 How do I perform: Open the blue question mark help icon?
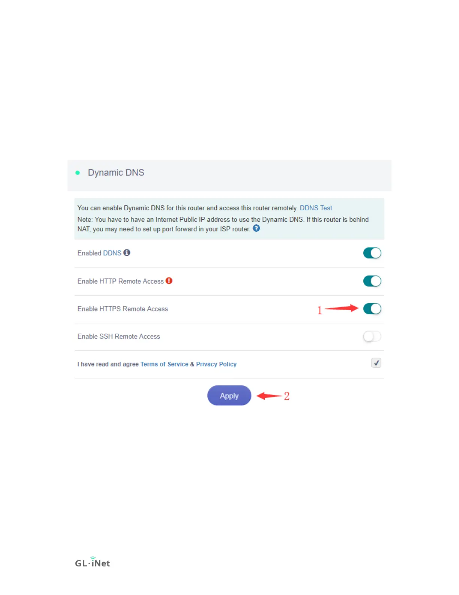[x=256, y=228]
